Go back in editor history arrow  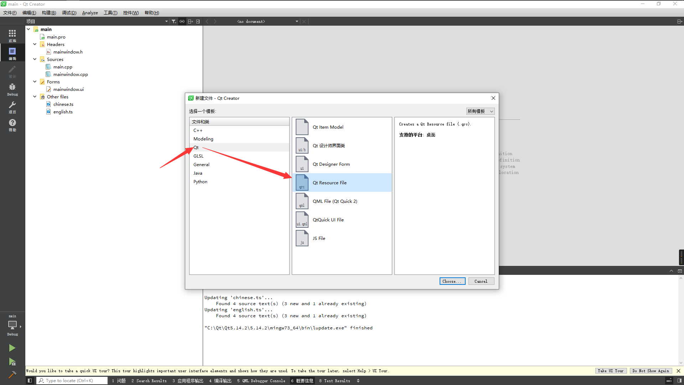[207, 21]
